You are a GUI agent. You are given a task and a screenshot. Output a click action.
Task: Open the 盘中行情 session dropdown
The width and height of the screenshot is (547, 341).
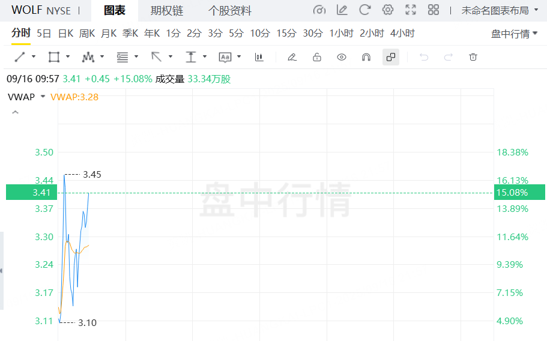[514, 34]
